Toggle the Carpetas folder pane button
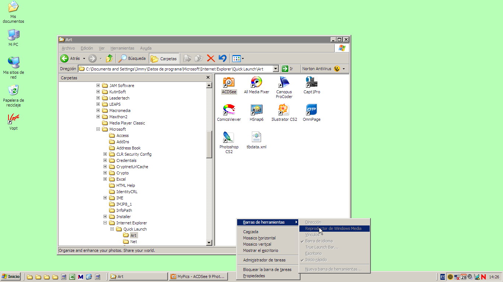503x282 pixels. (x=164, y=58)
